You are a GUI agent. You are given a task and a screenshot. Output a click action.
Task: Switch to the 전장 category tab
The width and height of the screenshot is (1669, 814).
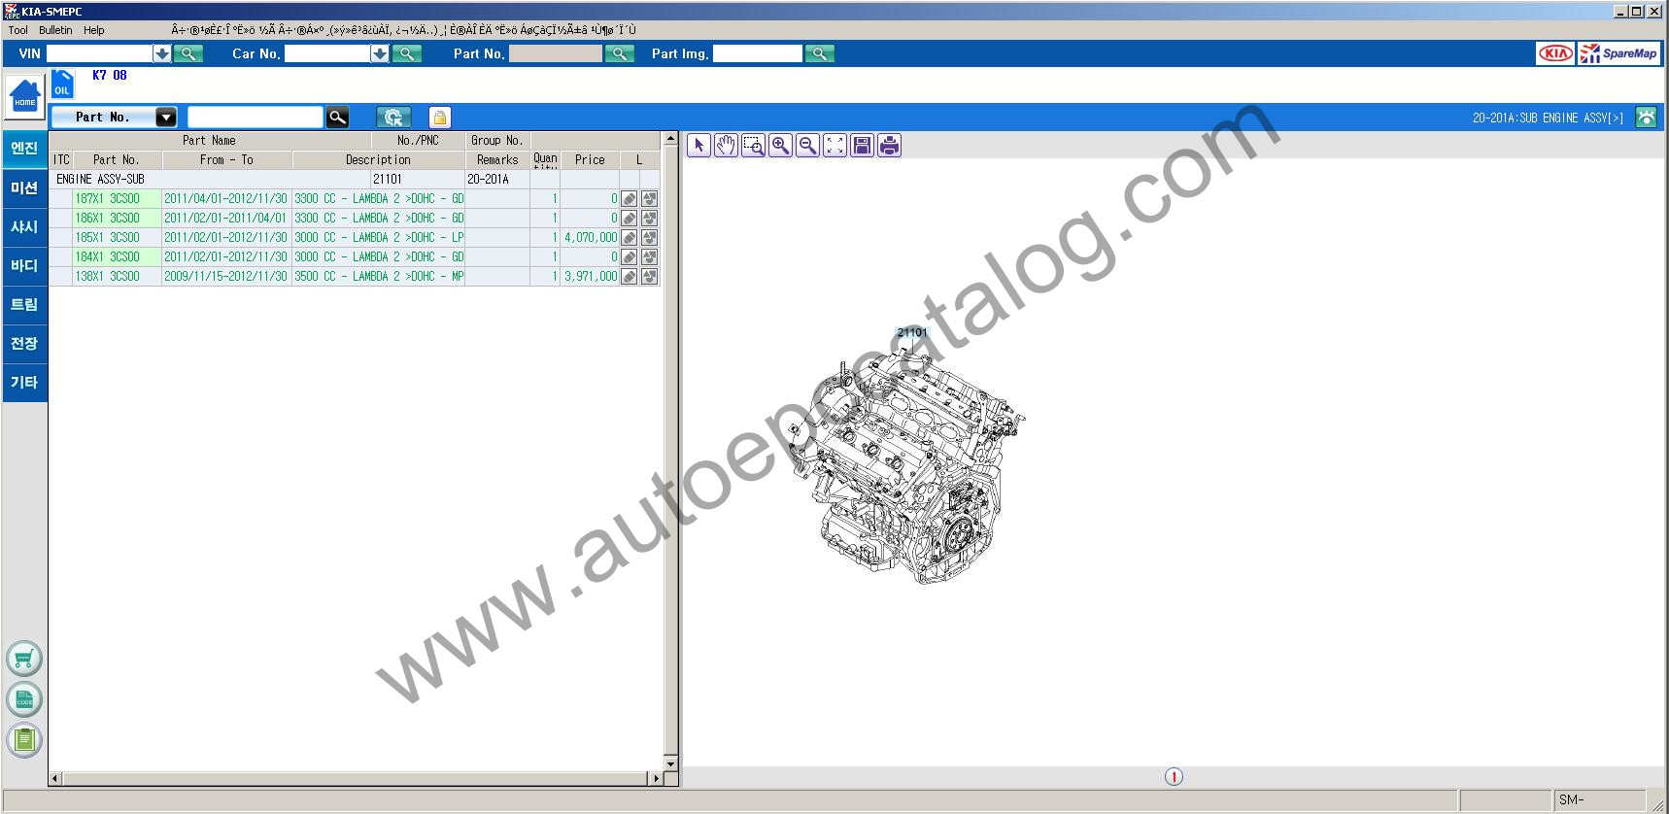(x=24, y=343)
